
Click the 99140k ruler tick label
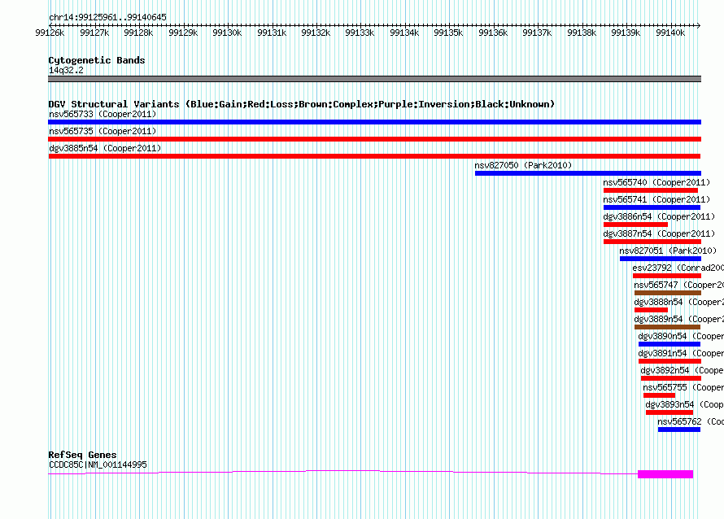point(670,33)
